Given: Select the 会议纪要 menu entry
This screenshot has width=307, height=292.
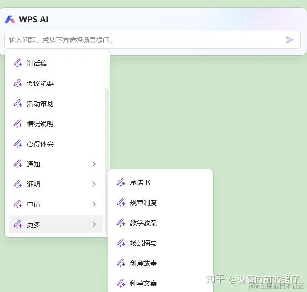Looking at the screenshot, I should click(x=56, y=84).
